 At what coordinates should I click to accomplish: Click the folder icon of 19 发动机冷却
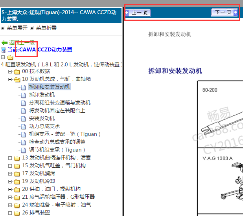pos(17,181)
